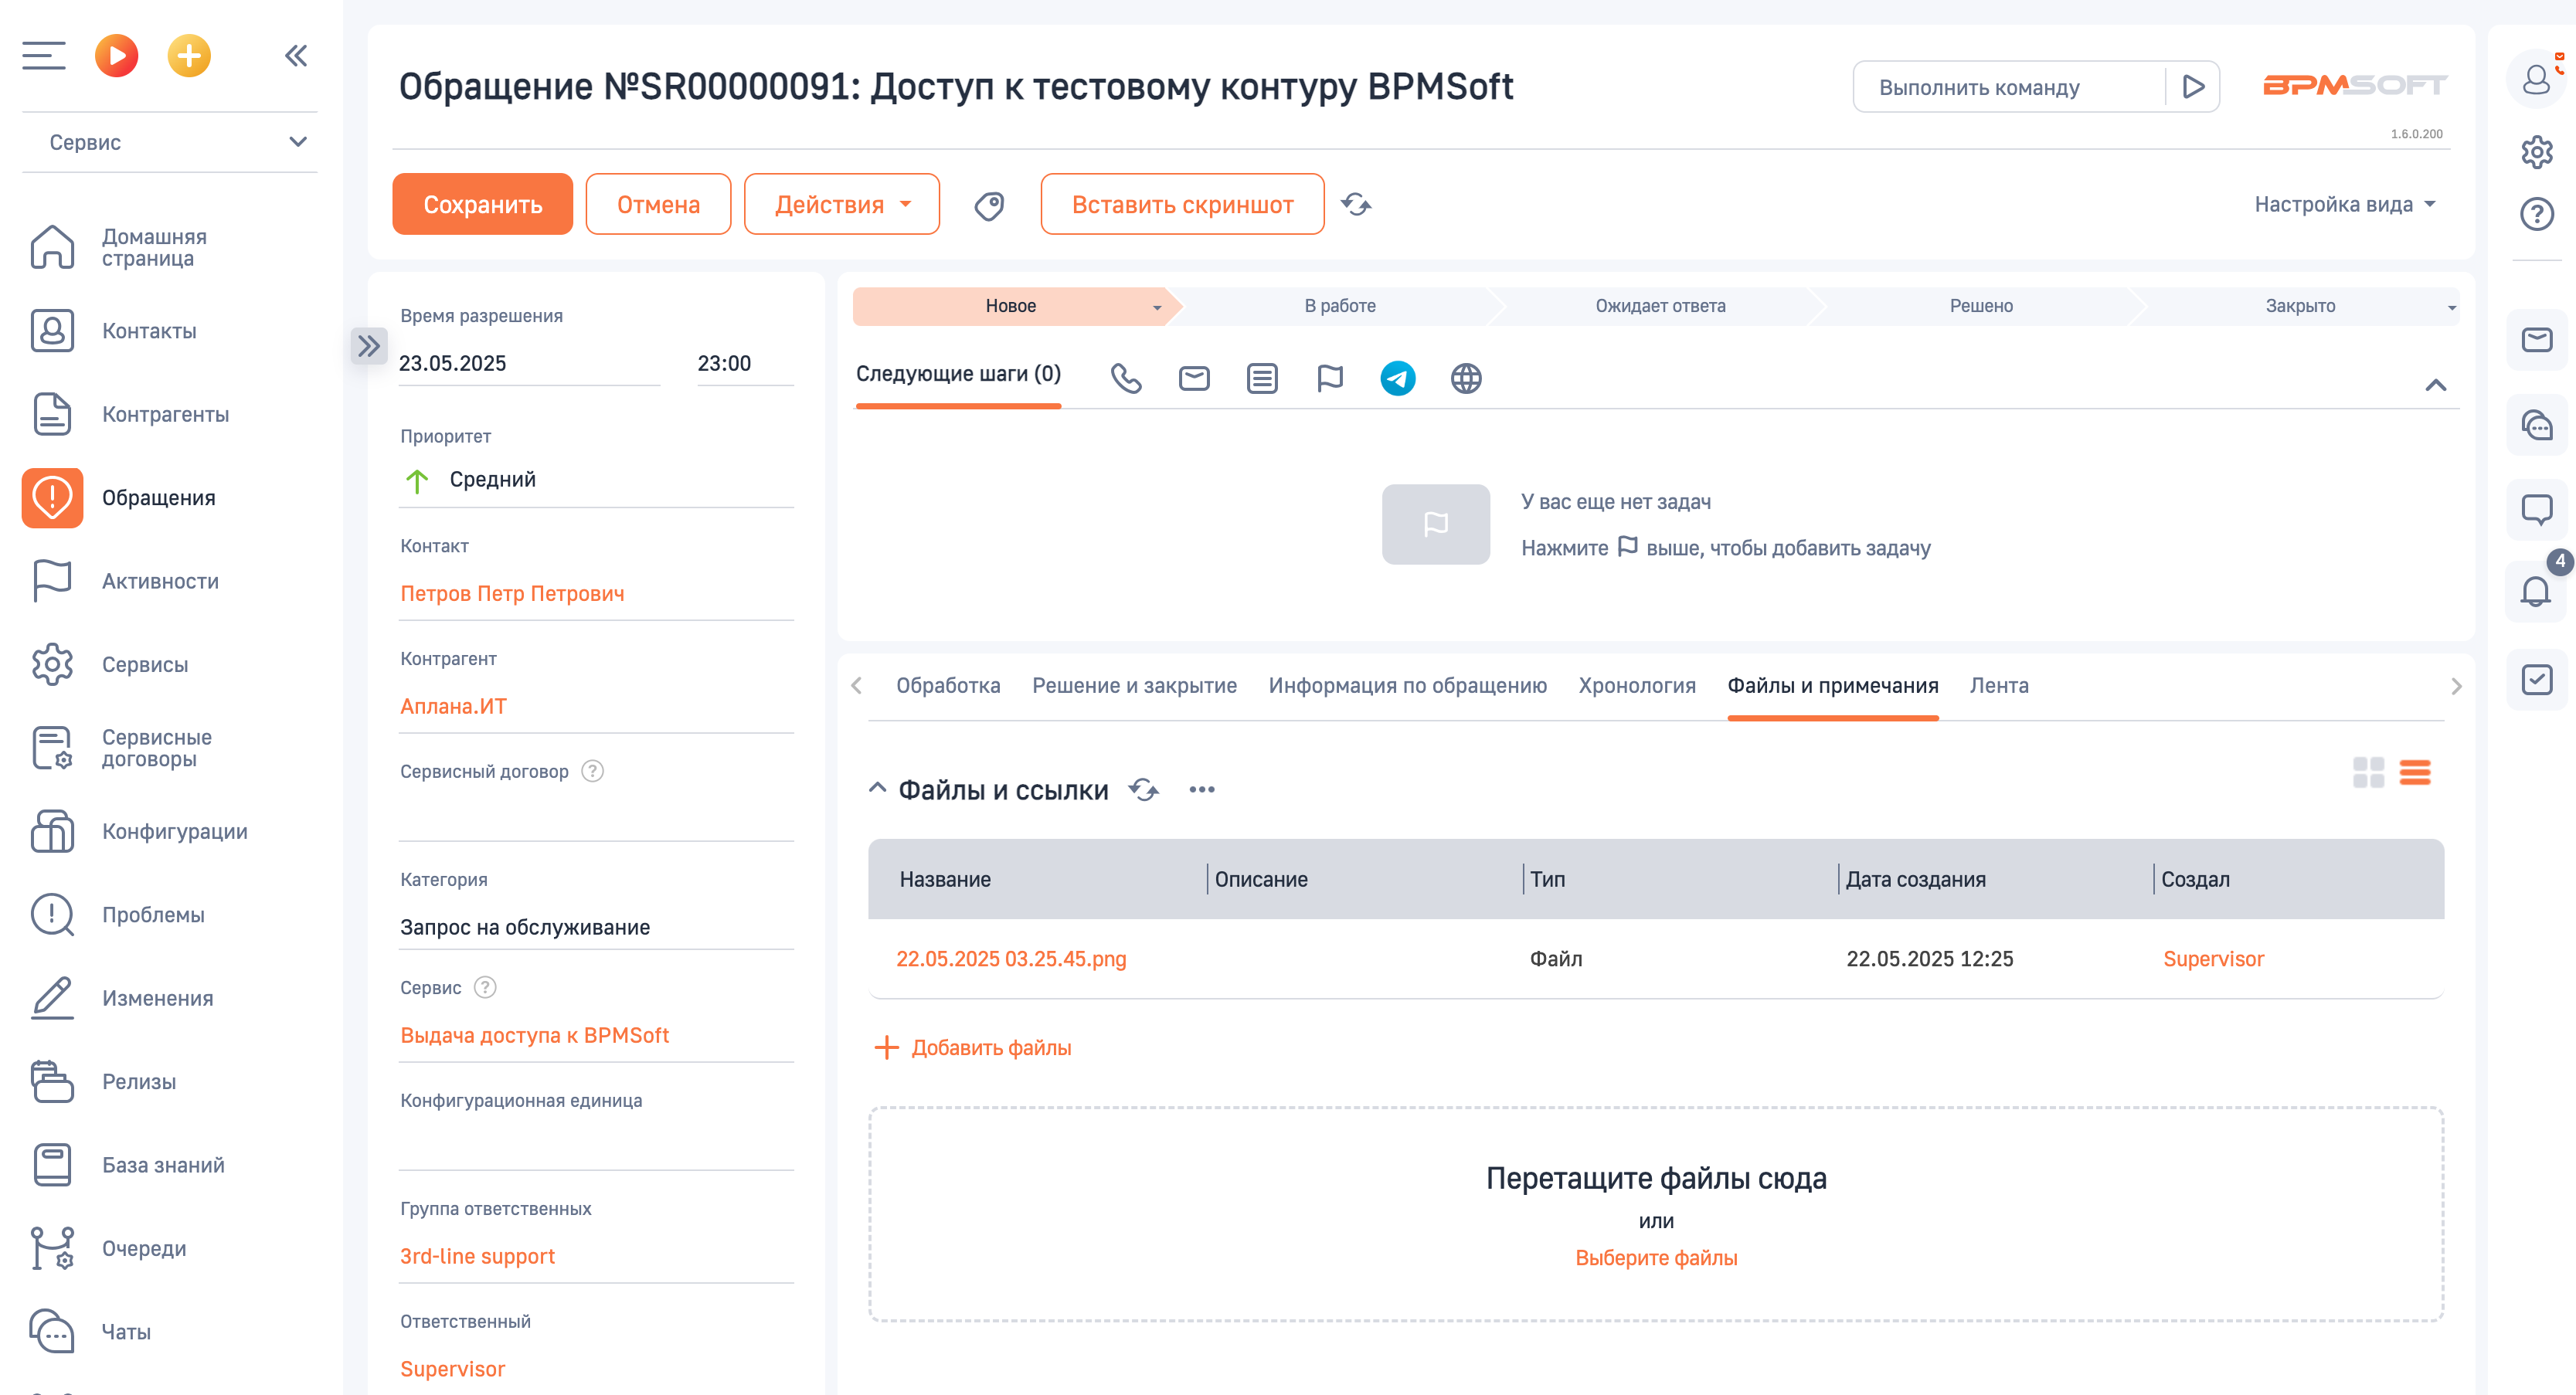
Task: Open the Закрыто stage dropdown arrow
Action: click(2452, 308)
